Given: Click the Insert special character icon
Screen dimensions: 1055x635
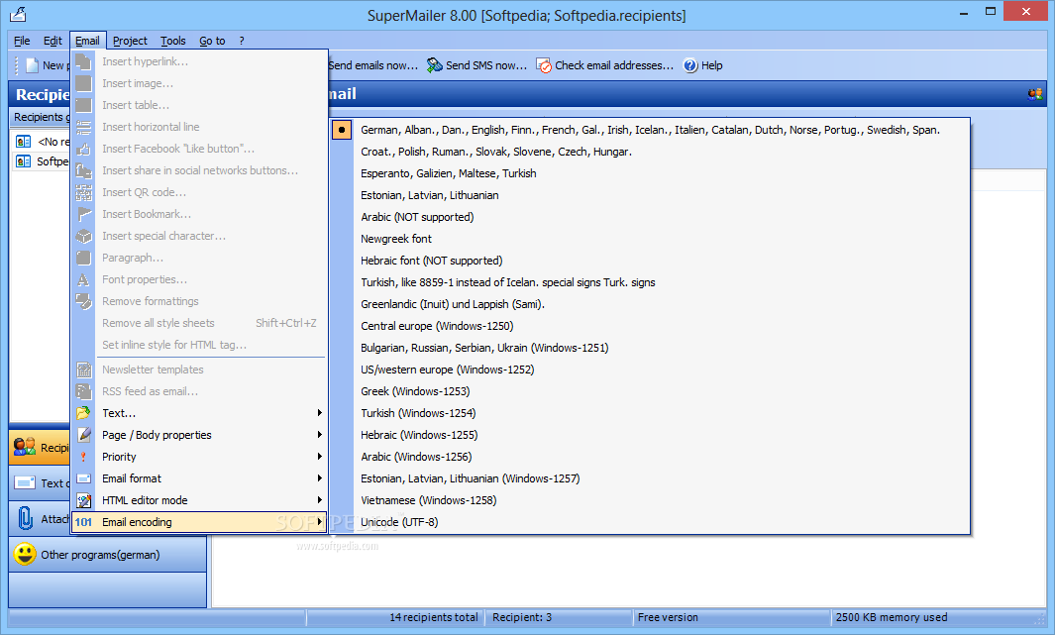Looking at the screenshot, I should [83, 236].
